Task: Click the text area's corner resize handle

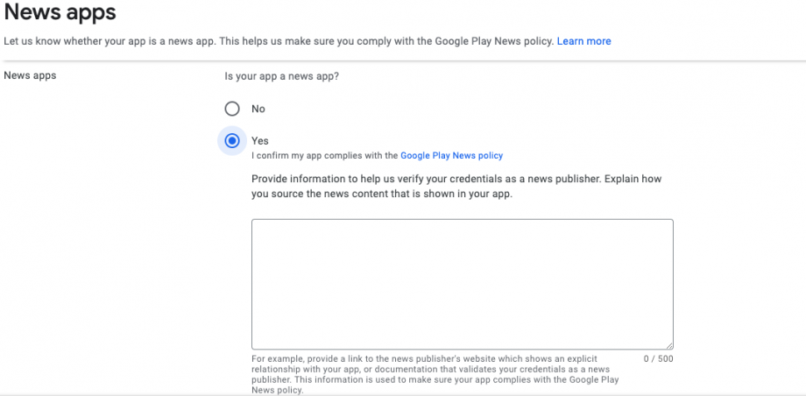Action: (668, 345)
